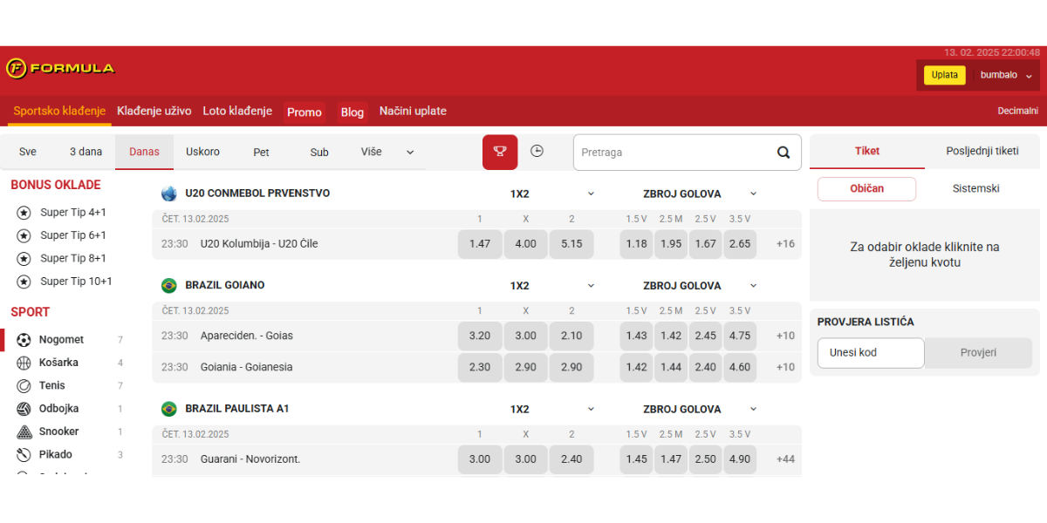Open the Snooker sport icon
The height and width of the screenshot is (523, 1047).
coord(24,431)
